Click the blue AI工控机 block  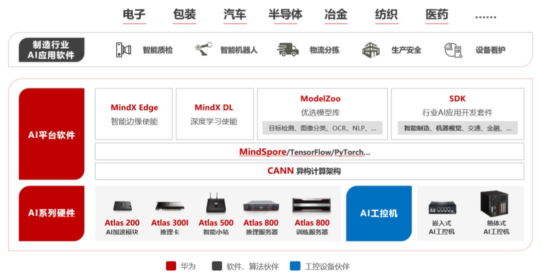(379, 213)
